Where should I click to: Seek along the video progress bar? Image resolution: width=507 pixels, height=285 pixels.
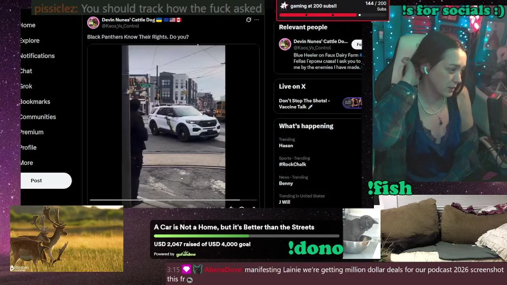click(x=173, y=200)
